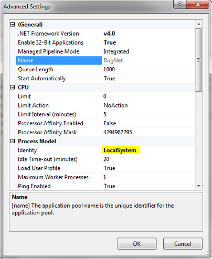Screen dimensions: 212x259
Task: Open the help question mark button
Action: (180, 4)
